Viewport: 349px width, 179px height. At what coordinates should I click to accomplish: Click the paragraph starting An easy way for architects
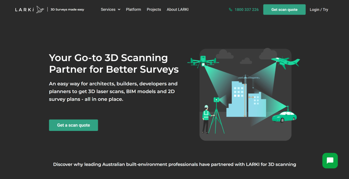113,91
